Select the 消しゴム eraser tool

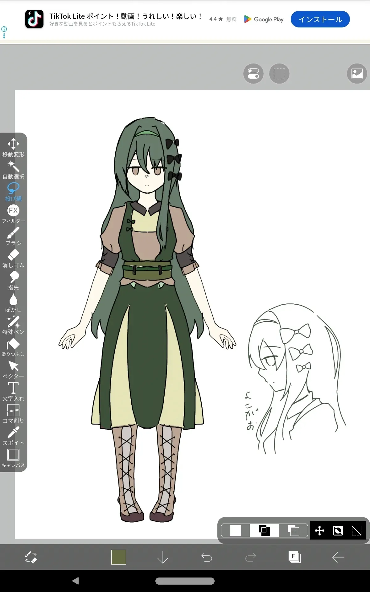click(13, 258)
